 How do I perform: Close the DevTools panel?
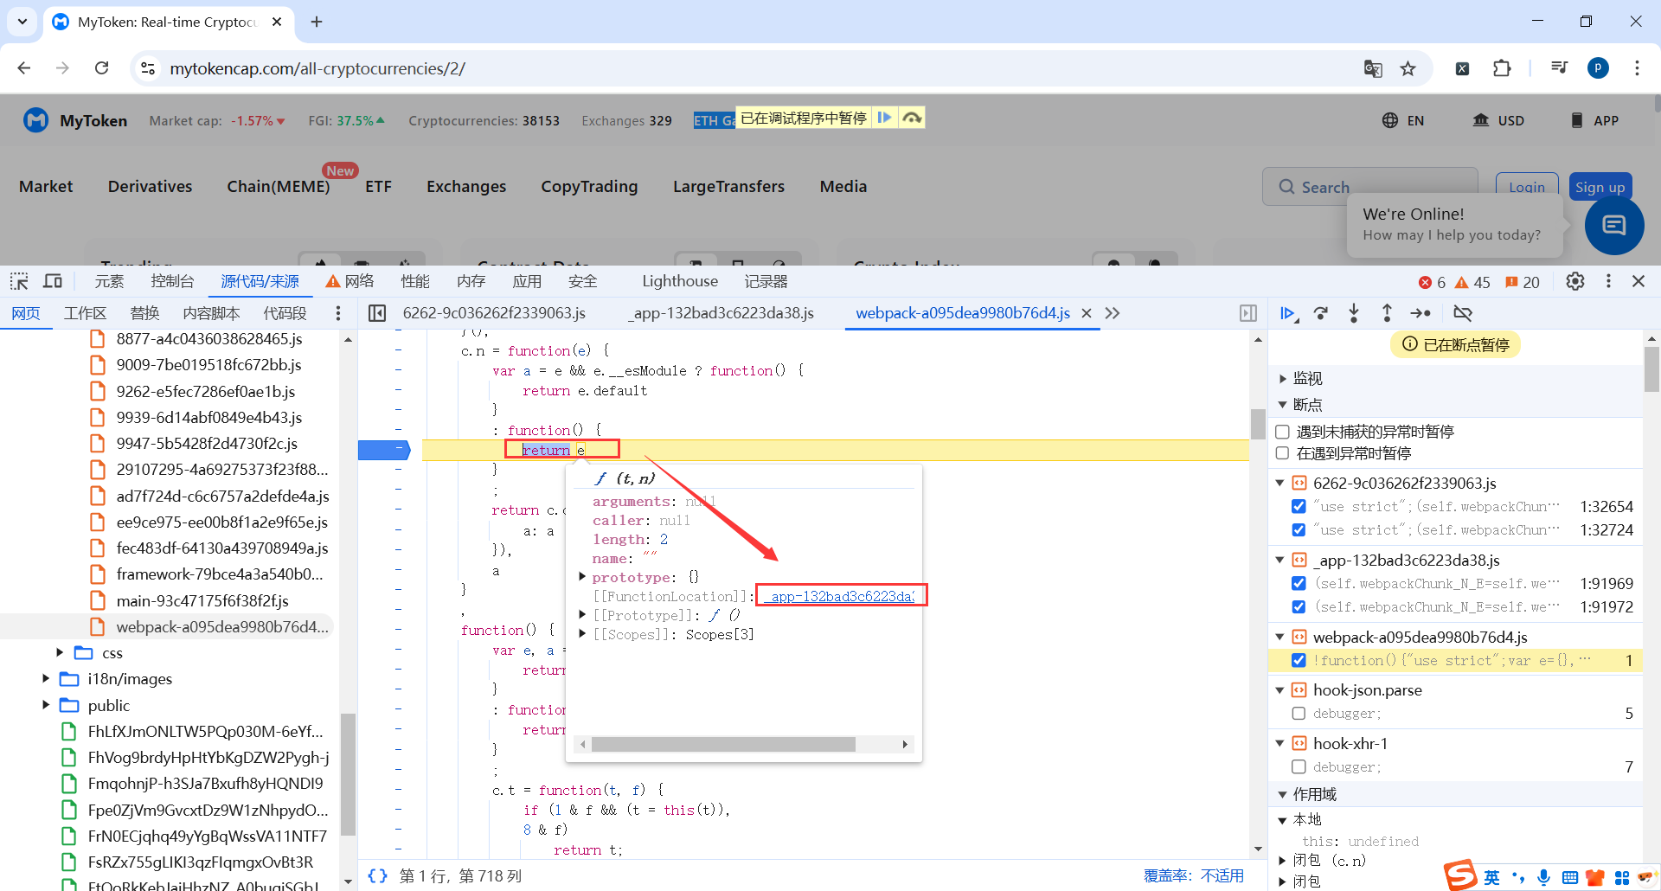click(1639, 281)
